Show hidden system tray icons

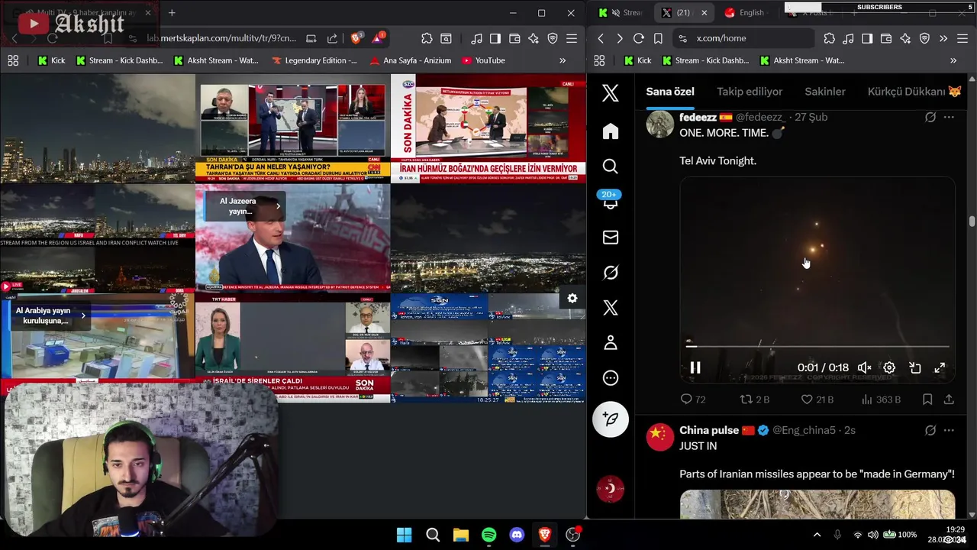817,535
